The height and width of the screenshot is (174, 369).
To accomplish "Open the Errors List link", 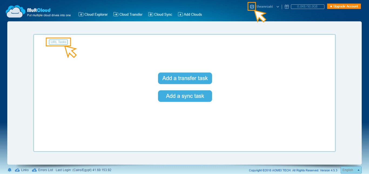I will tap(46, 170).
